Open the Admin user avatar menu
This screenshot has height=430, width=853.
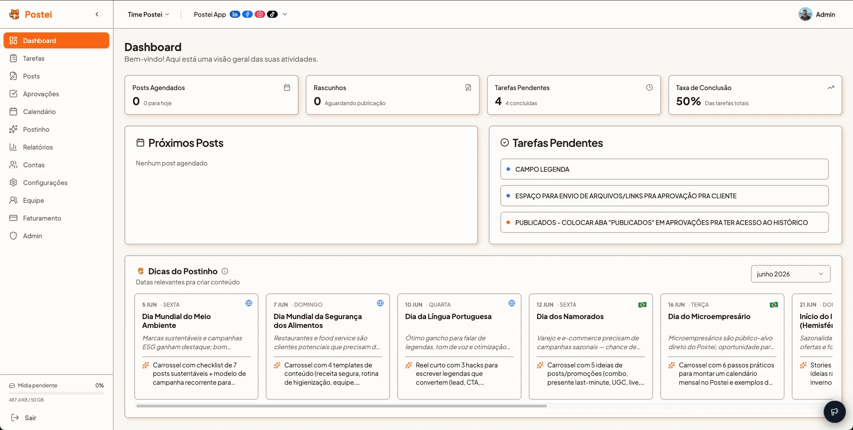pyautogui.click(x=817, y=14)
